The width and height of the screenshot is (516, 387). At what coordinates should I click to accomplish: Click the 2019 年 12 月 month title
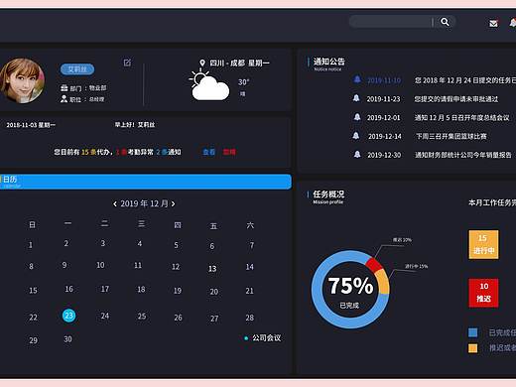[x=144, y=203]
